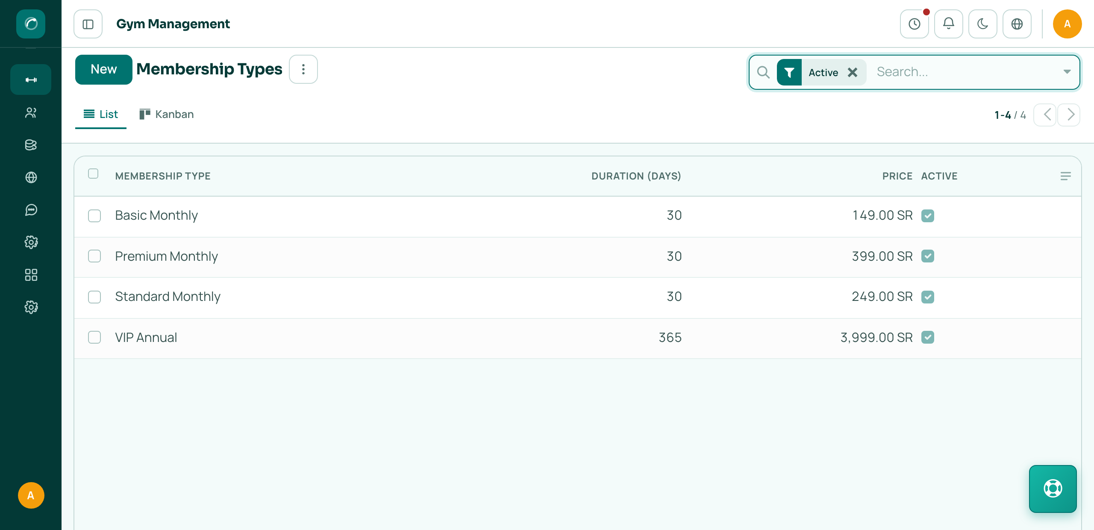
Task: Toggle the select-all header checkbox
Action: 93,174
